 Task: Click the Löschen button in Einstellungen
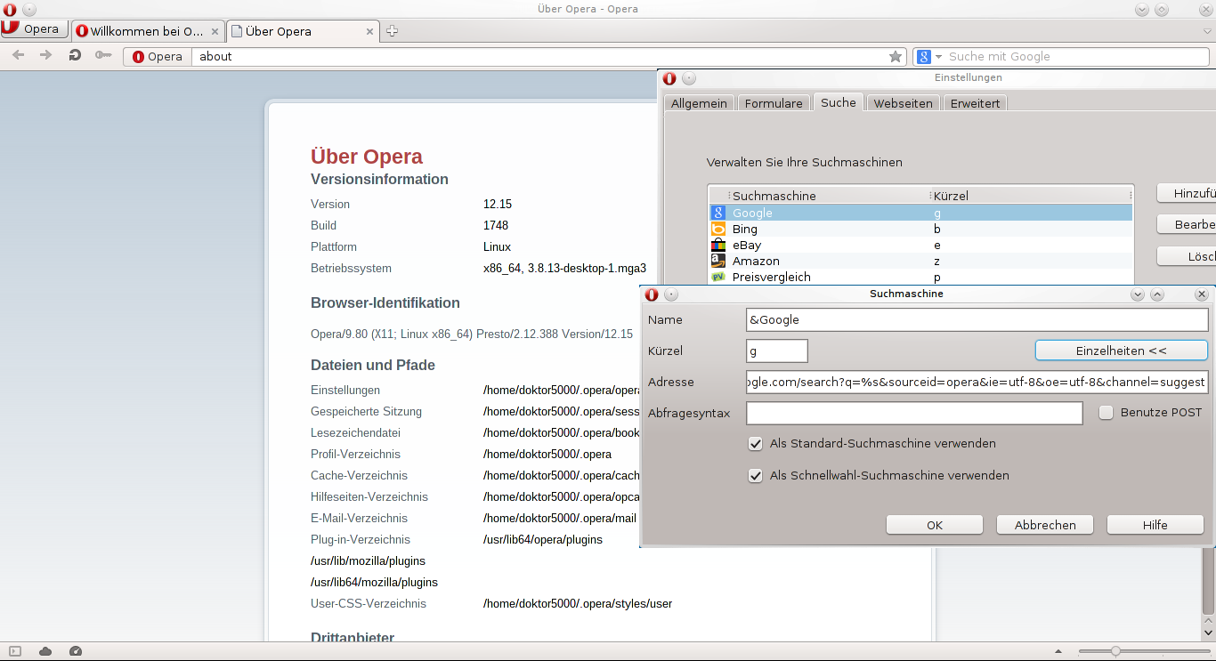[x=1187, y=256]
